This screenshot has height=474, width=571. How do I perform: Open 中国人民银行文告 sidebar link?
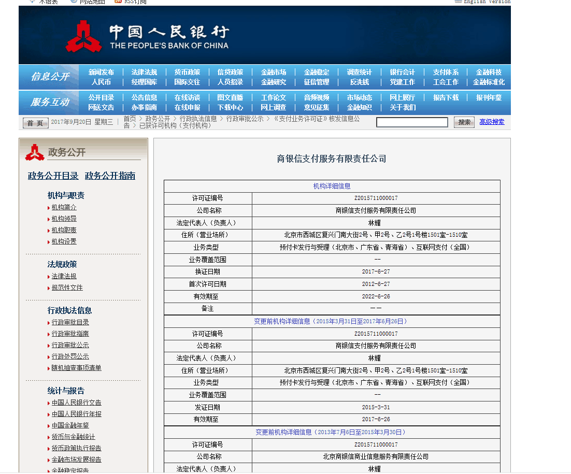click(x=77, y=403)
